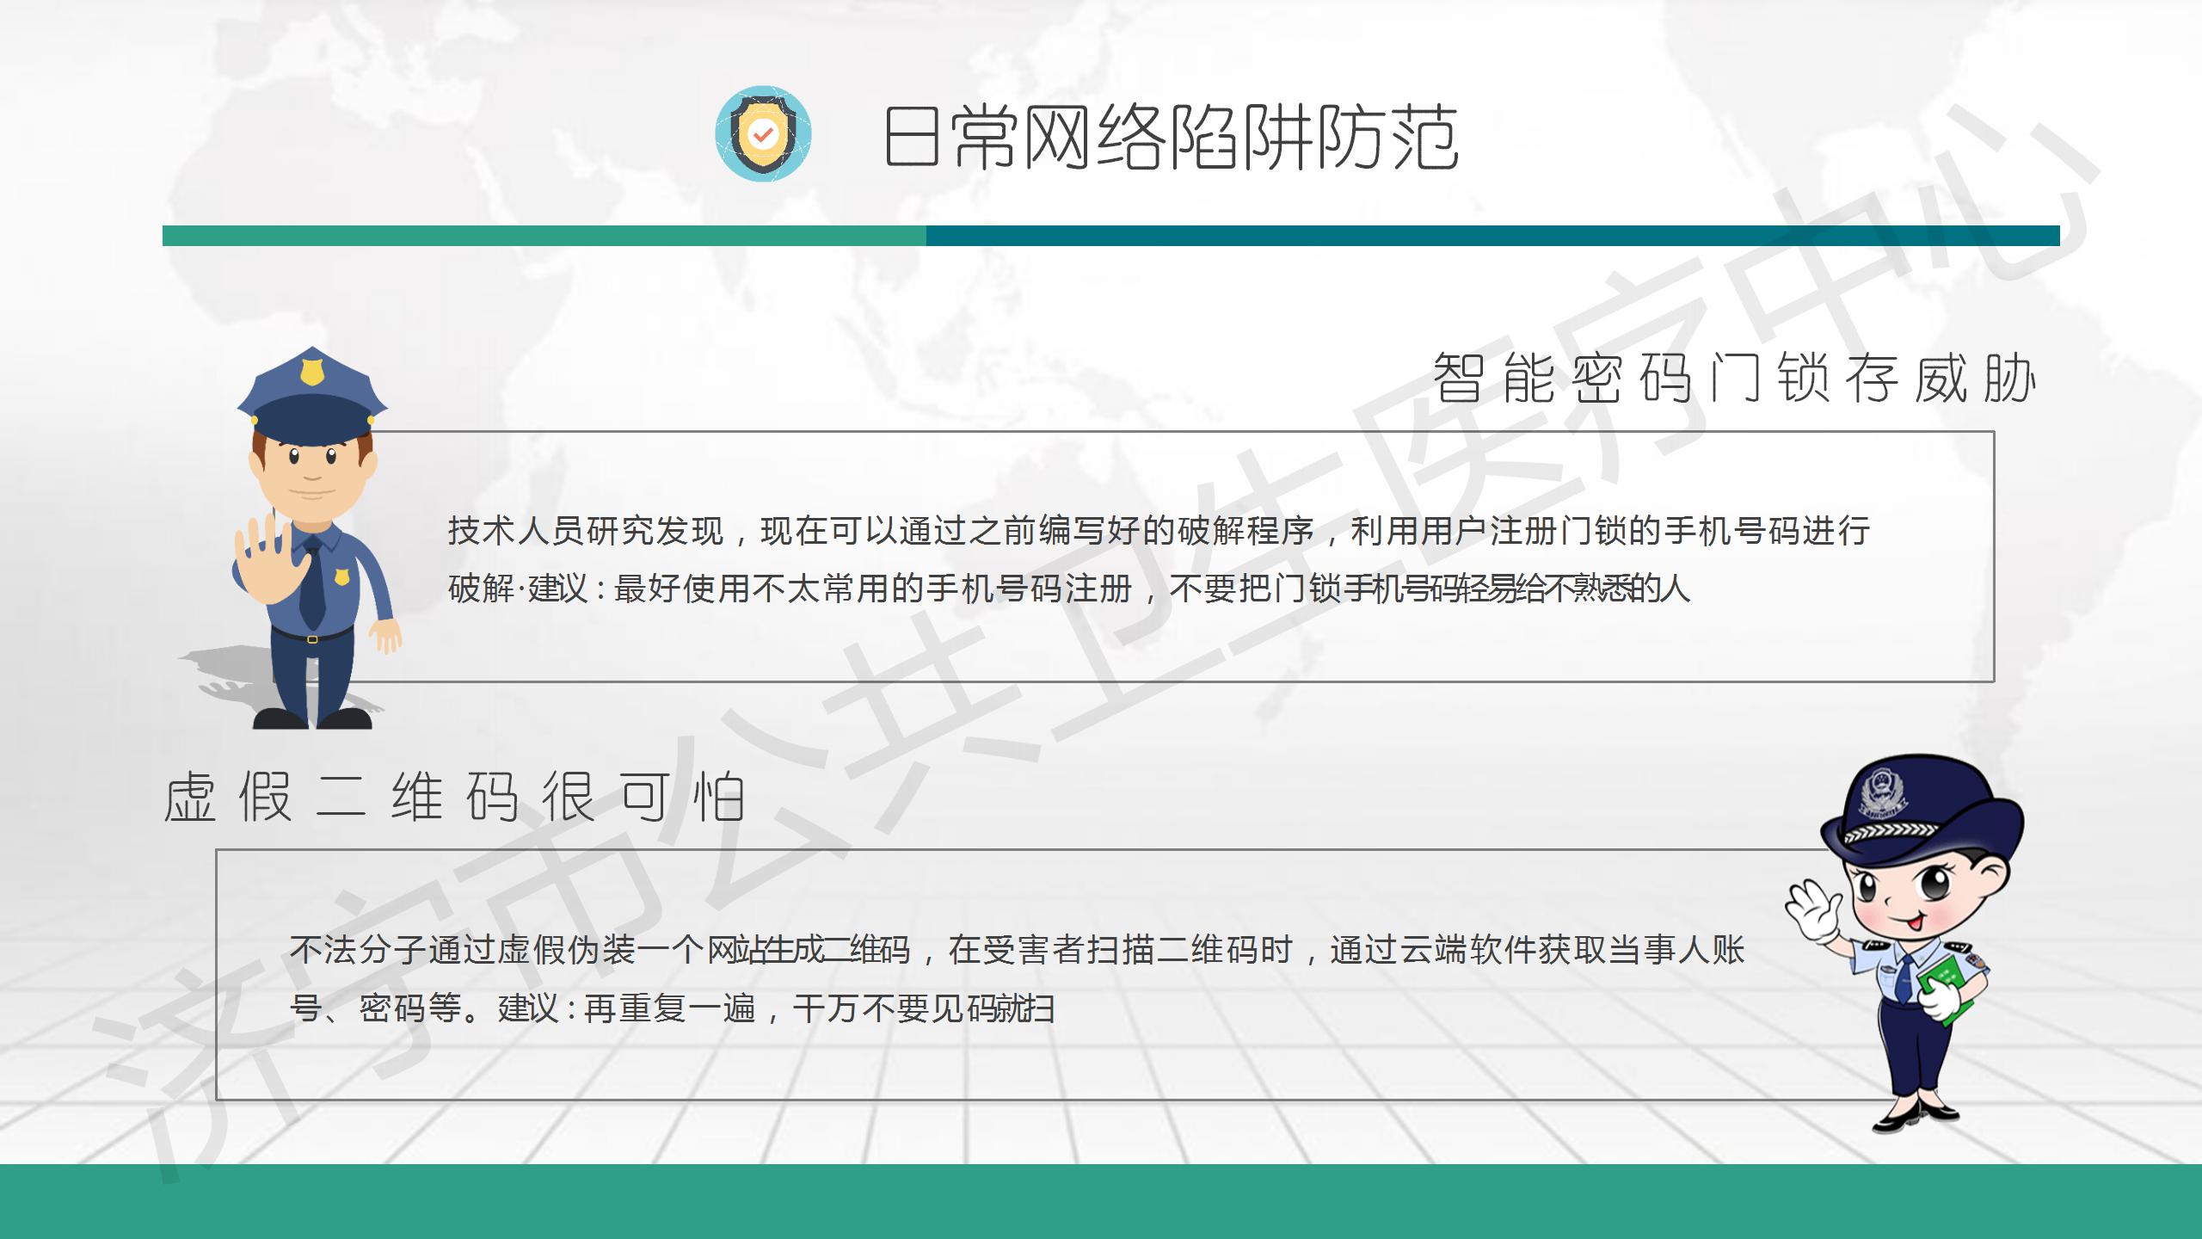Select the title 日常网络陷阱防范

[x=1171, y=137]
